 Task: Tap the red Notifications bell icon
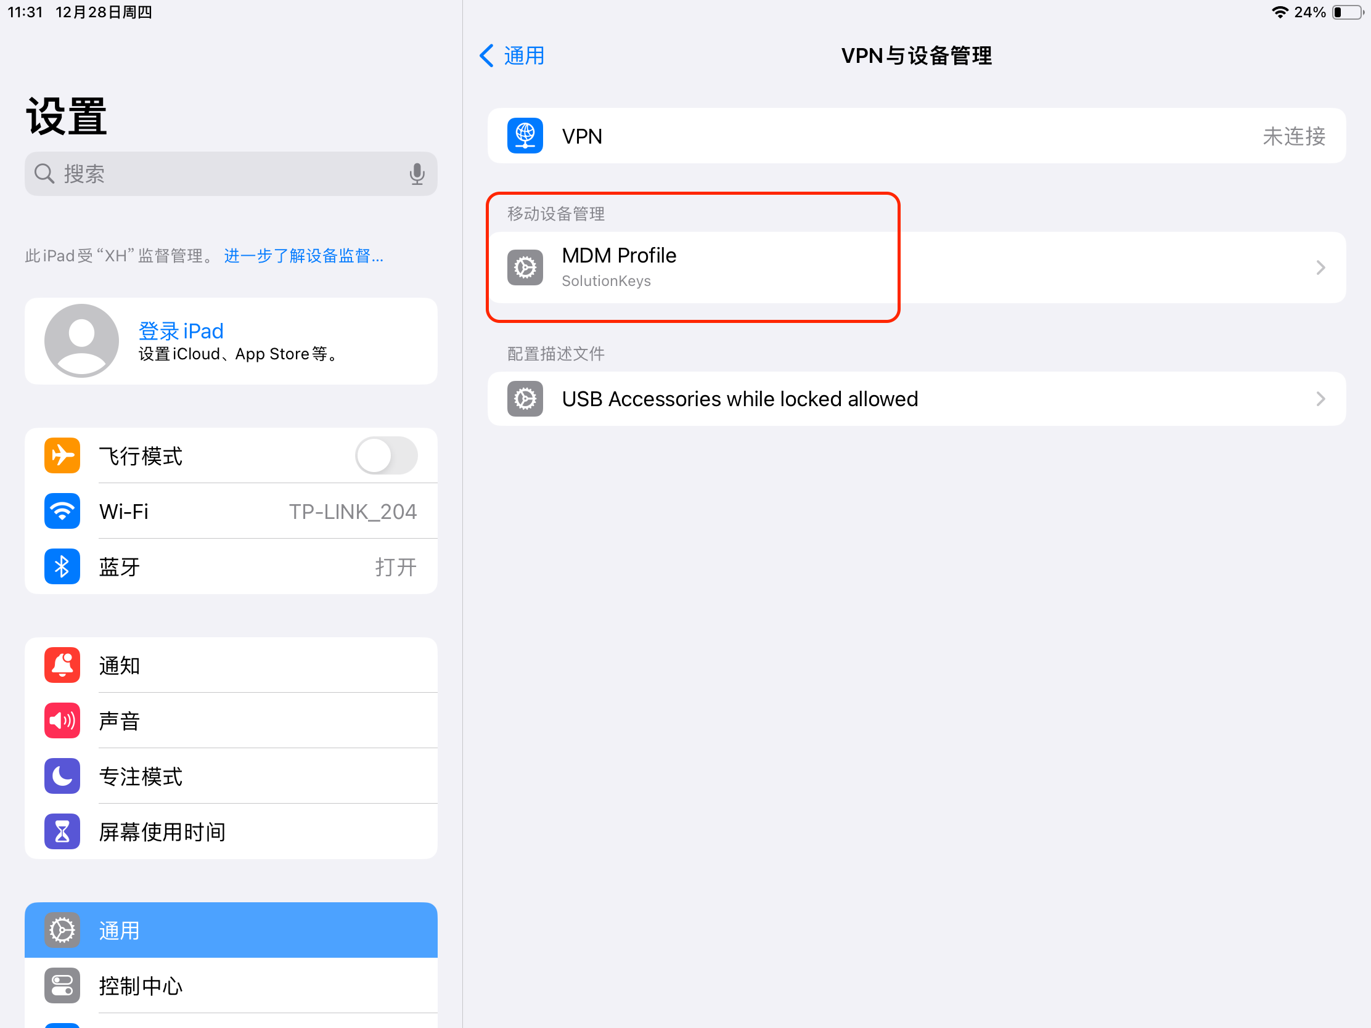pyautogui.click(x=62, y=665)
